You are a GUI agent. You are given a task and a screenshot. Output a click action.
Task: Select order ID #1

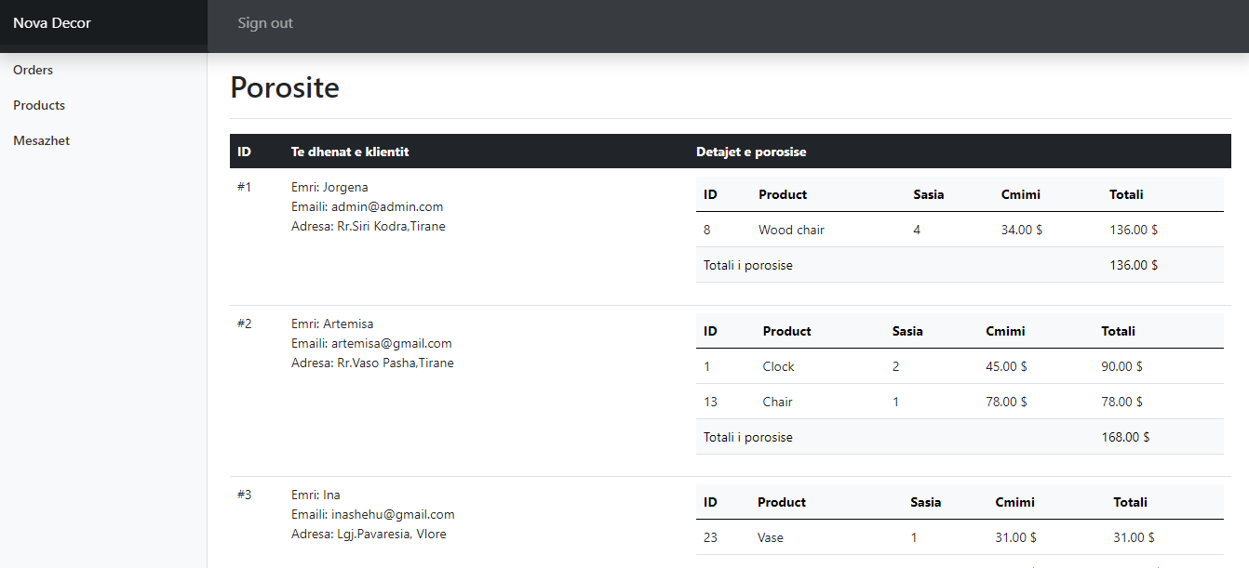tap(243, 187)
